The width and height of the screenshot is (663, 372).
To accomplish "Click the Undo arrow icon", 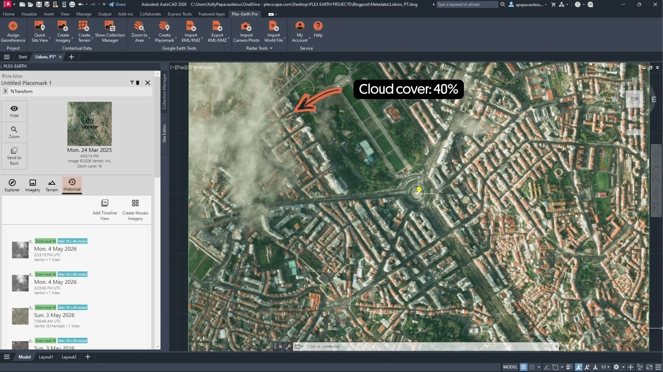I will (81, 4).
